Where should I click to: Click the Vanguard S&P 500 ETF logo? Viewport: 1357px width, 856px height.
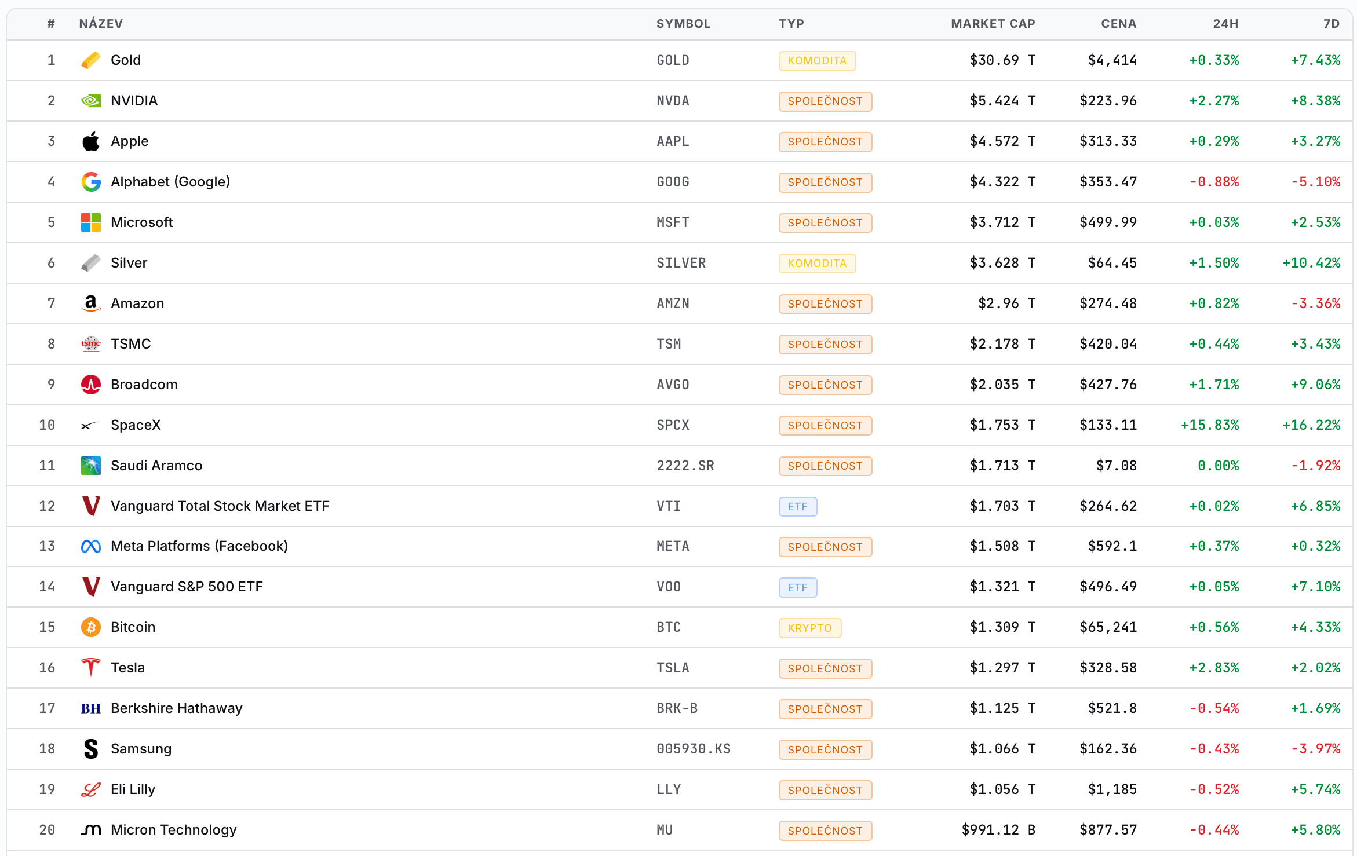(x=91, y=587)
